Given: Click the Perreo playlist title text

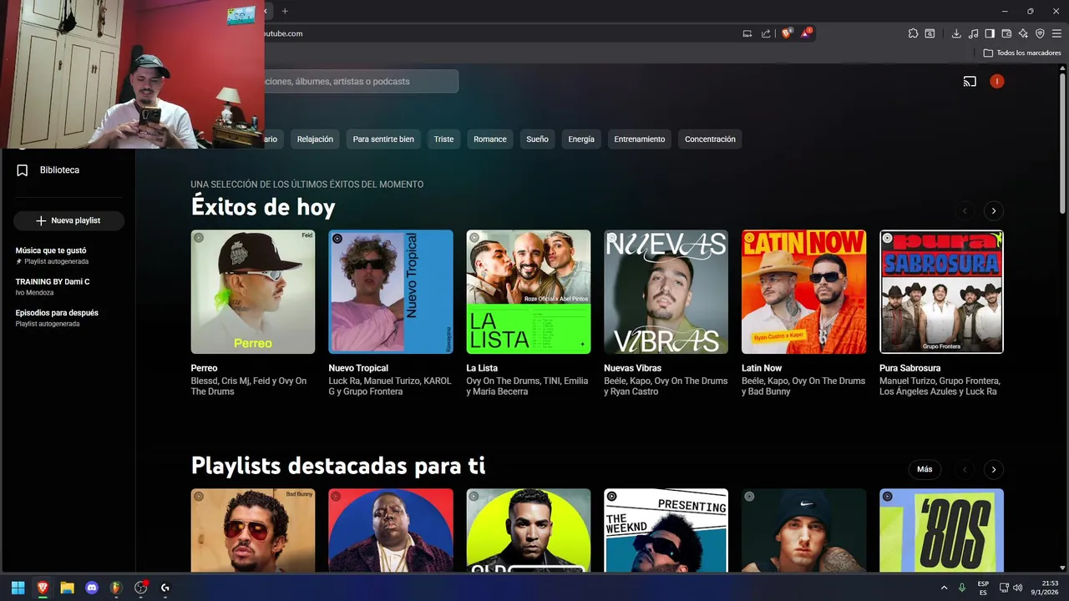Looking at the screenshot, I should 204,368.
